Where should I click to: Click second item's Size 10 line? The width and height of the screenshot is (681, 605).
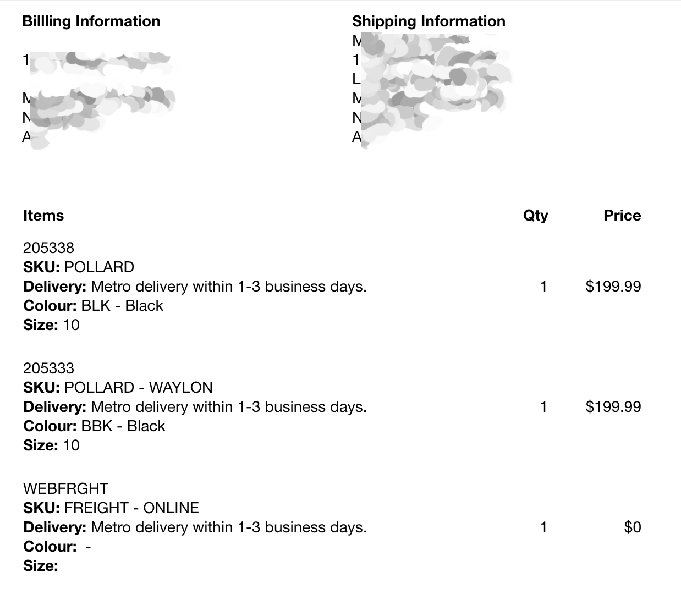(51, 446)
